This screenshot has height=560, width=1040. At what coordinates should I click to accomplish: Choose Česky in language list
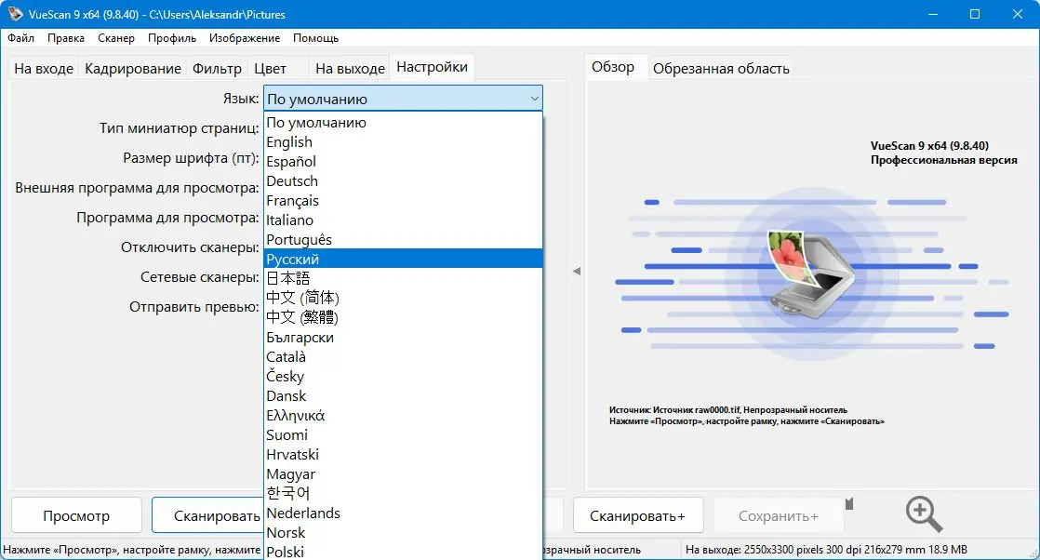[404, 376]
